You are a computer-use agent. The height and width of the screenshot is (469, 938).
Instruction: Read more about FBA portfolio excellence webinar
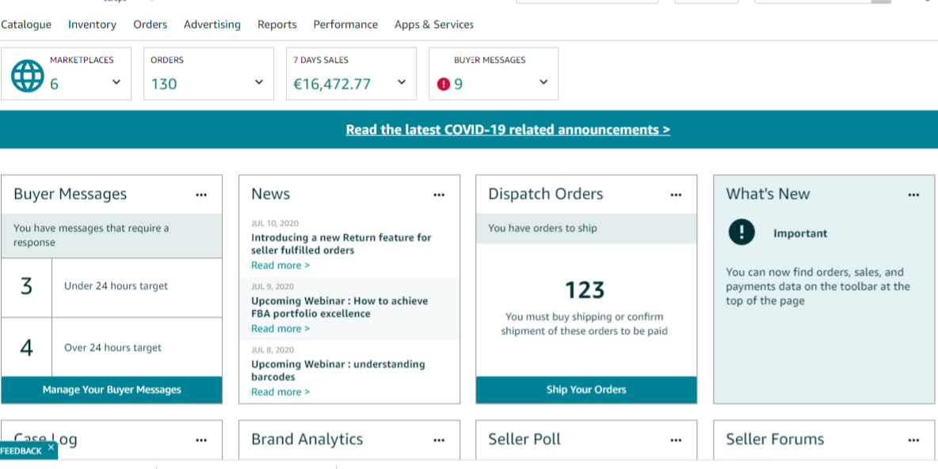pos(280,328)
